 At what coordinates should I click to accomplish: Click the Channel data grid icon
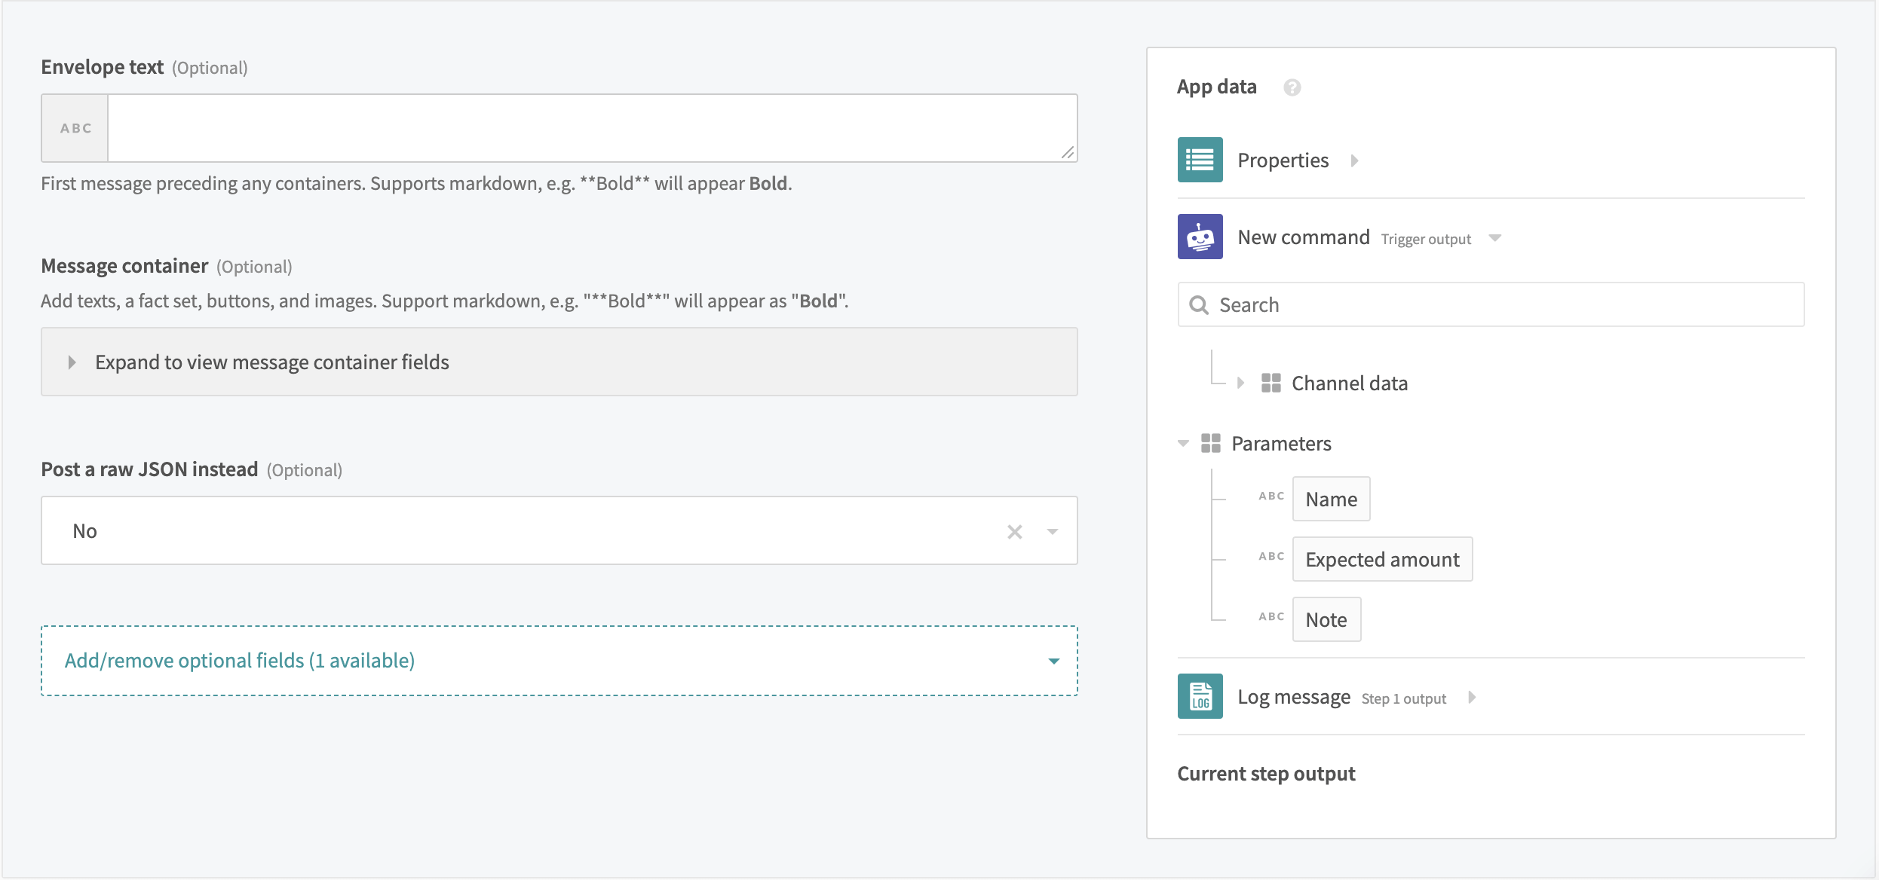[1271, 383]
